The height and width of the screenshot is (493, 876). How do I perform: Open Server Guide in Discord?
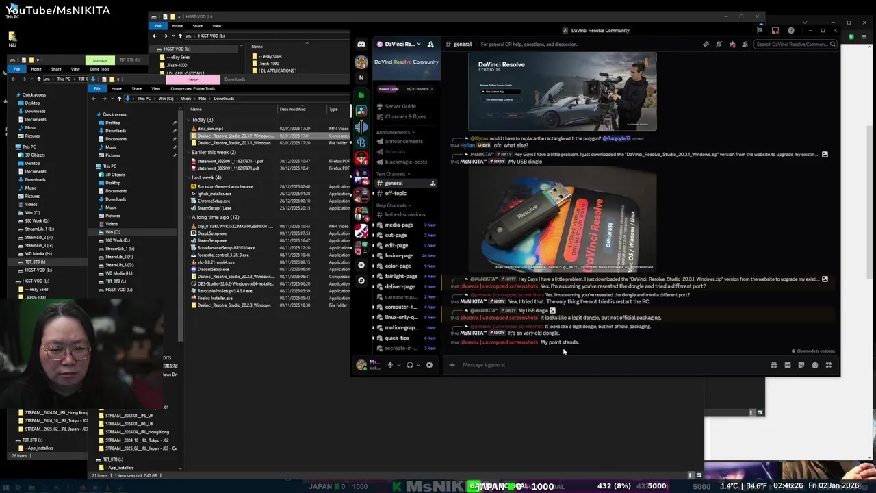point(400,106)
